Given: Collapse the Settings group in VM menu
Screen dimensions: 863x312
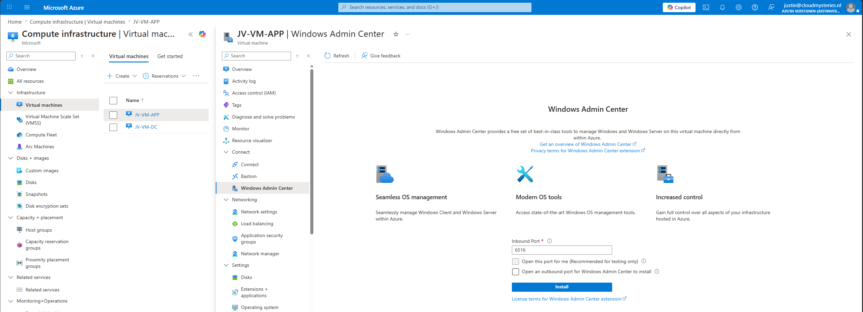Looking at the screenshot, I should [x=226, y=265].
